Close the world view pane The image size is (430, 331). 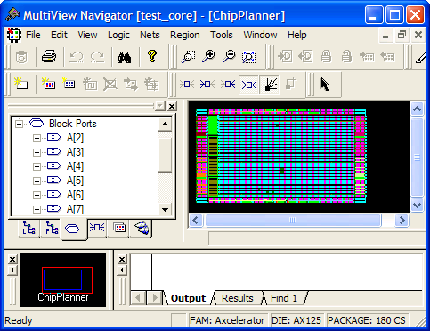coord(12,259)
